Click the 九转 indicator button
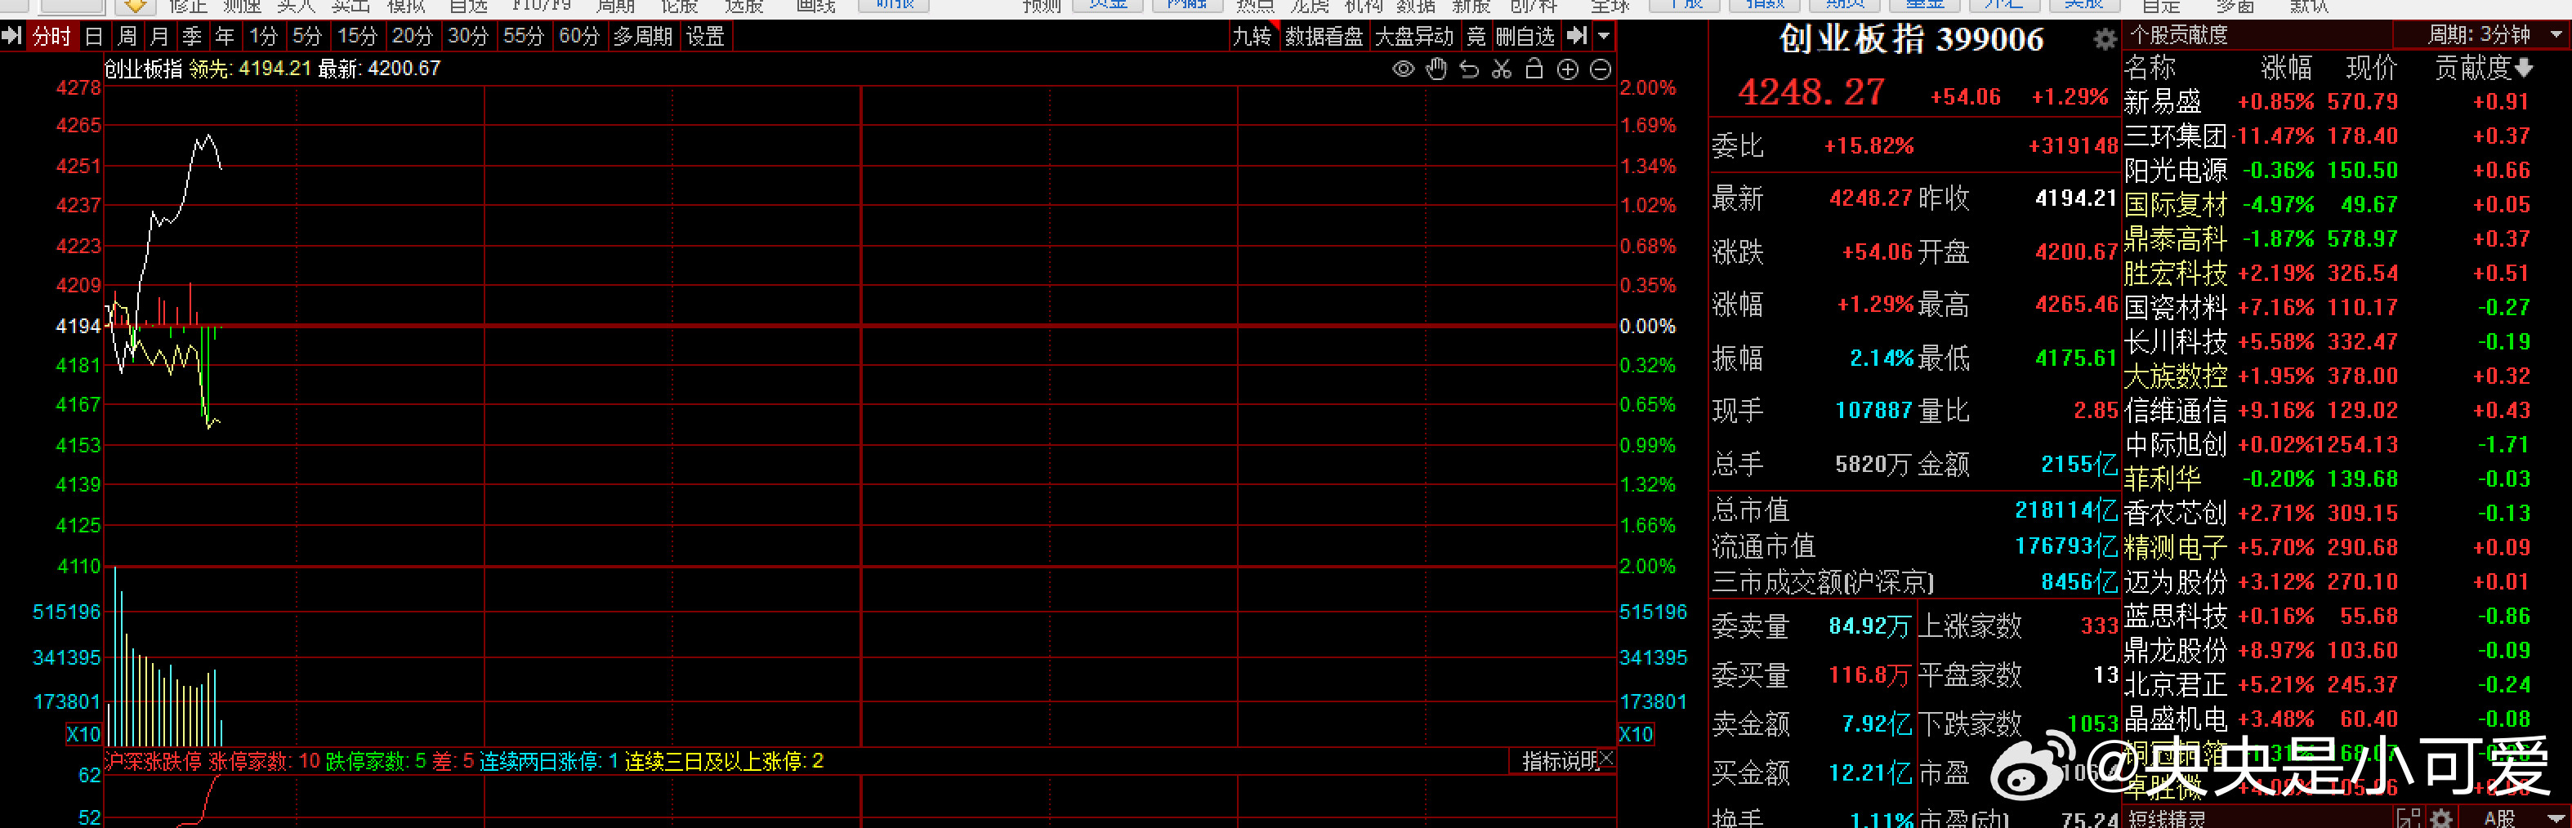This screenshot has width=2572, height=828. [x=1252, y=37]
